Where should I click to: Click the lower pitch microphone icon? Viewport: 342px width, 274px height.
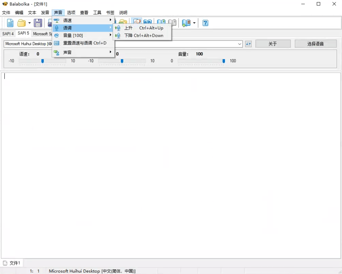point(118,35)
